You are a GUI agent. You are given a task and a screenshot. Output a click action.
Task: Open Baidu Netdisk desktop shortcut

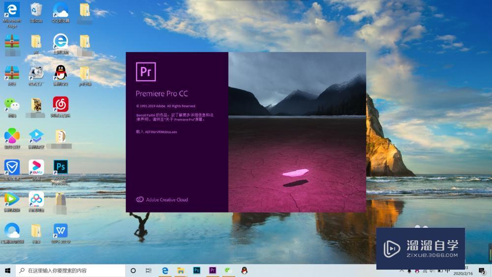[x=36, y=199]
